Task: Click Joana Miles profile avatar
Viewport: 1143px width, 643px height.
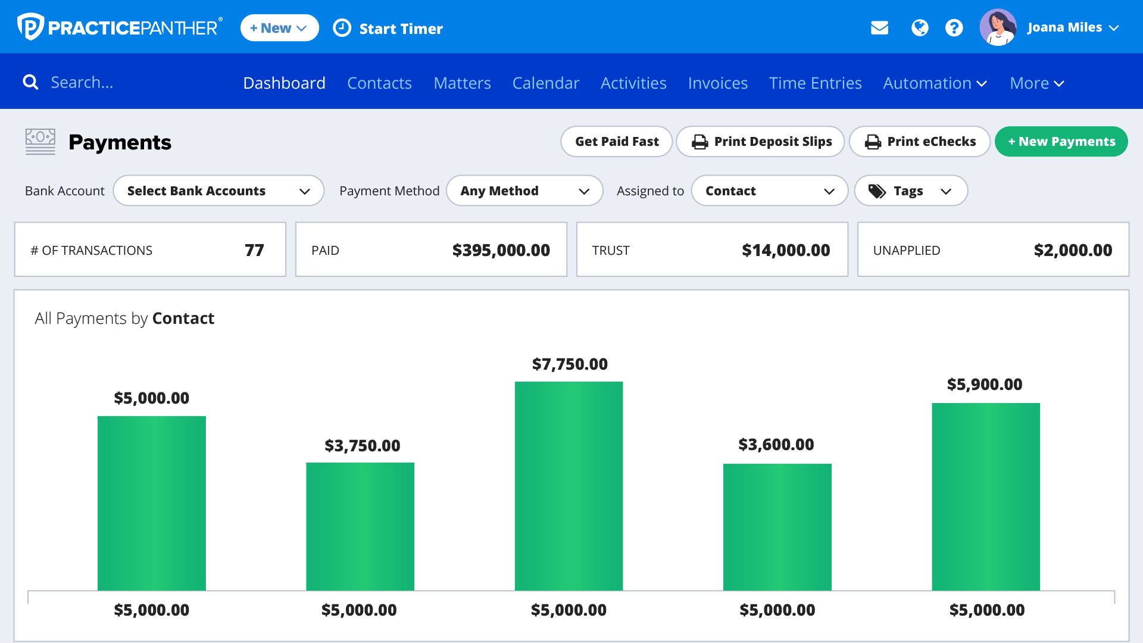Action: (998, 27)
